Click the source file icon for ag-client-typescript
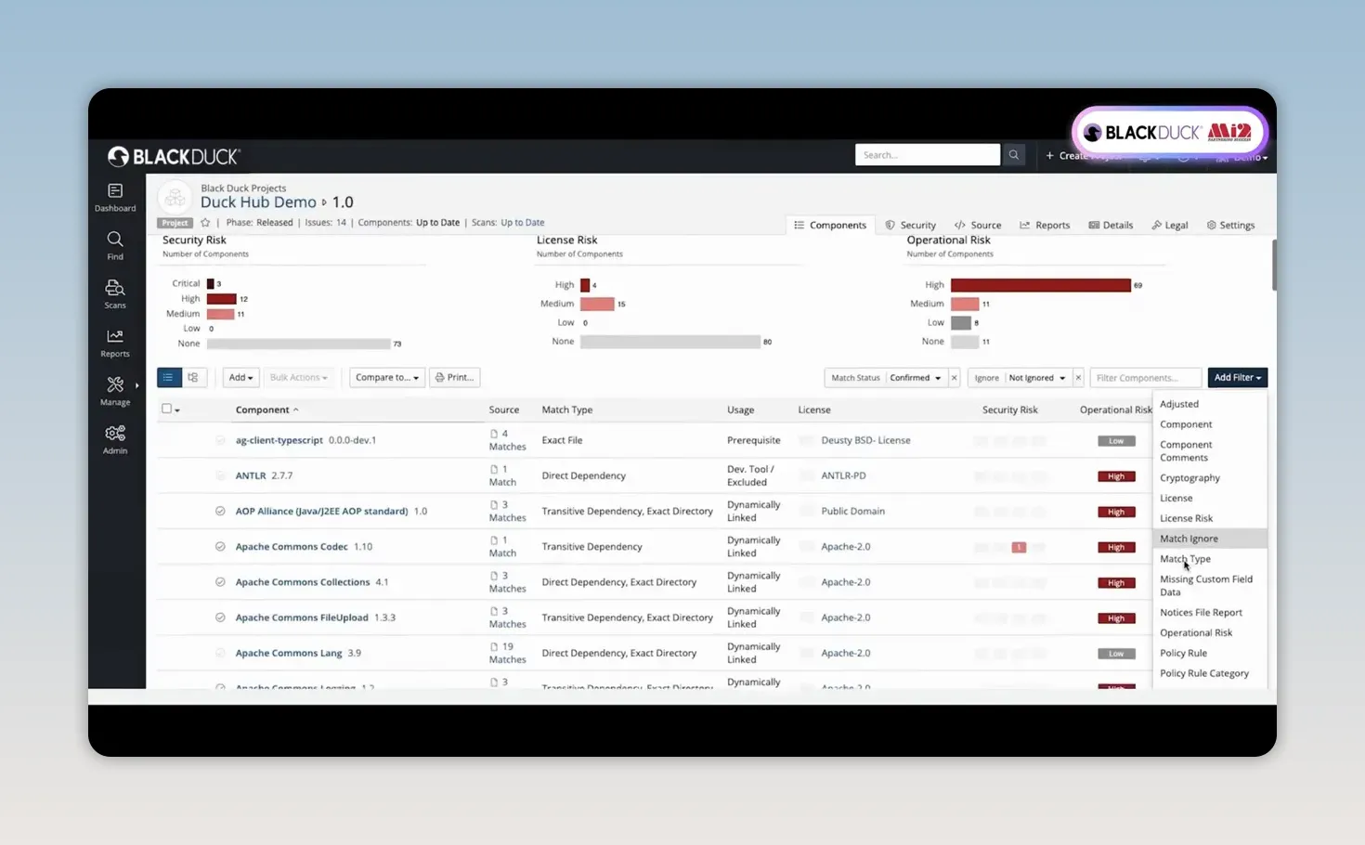 [x=494, y=434]
